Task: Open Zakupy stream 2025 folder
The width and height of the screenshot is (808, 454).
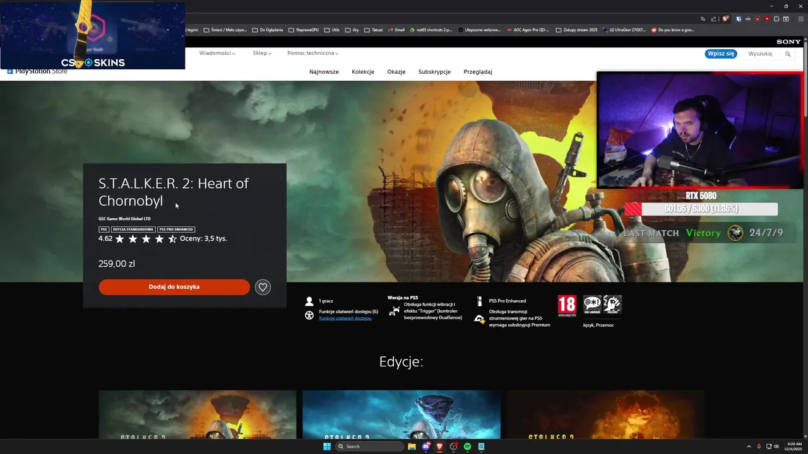Action: [x=576, y=30]
